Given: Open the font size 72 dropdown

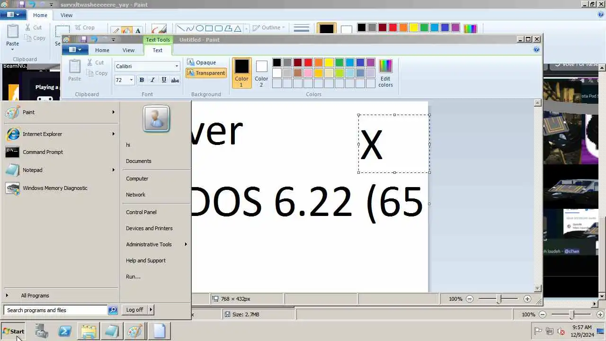Looking at the screenshot, I should tap(131, 80).
